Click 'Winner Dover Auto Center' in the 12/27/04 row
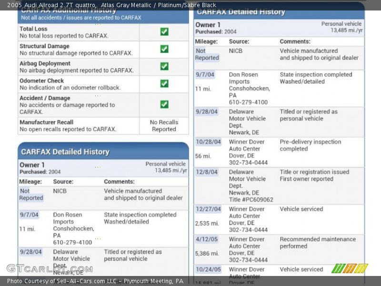 pos(247,212)
